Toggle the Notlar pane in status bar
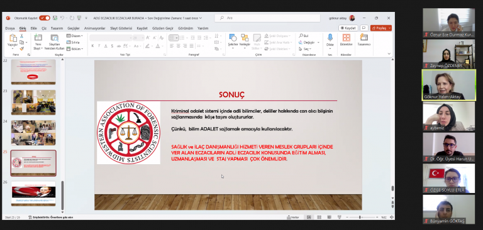The image size is (483, 230). [294, 217]
